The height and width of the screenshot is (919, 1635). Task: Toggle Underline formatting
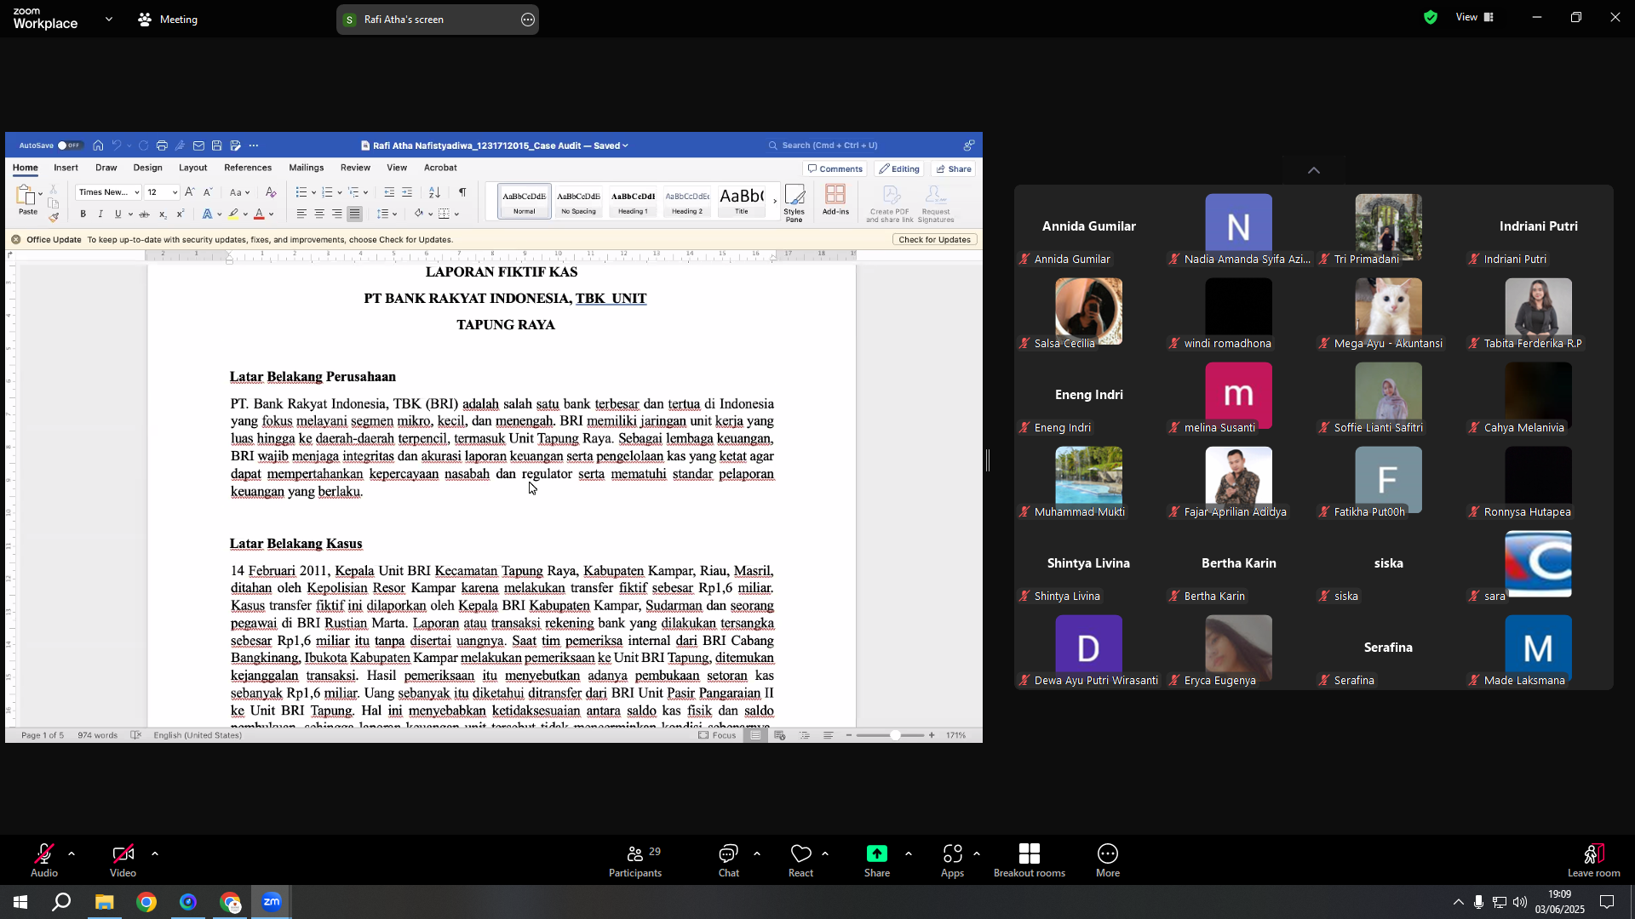118,214
